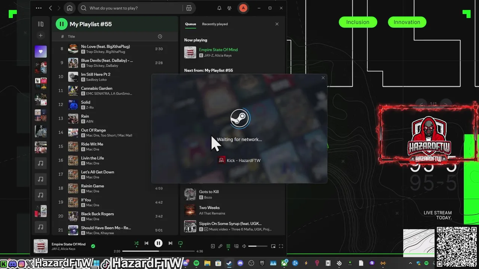Open OBS Studio in the taskbar
This screenshot has height=269, width=479.
pos(251,263)
